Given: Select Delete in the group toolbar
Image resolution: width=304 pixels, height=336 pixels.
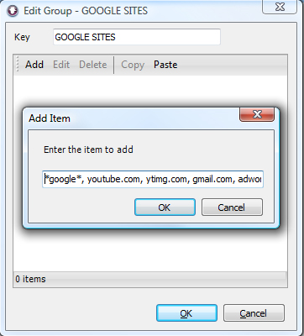Looking at the screenshot, I should pos(93,65).
